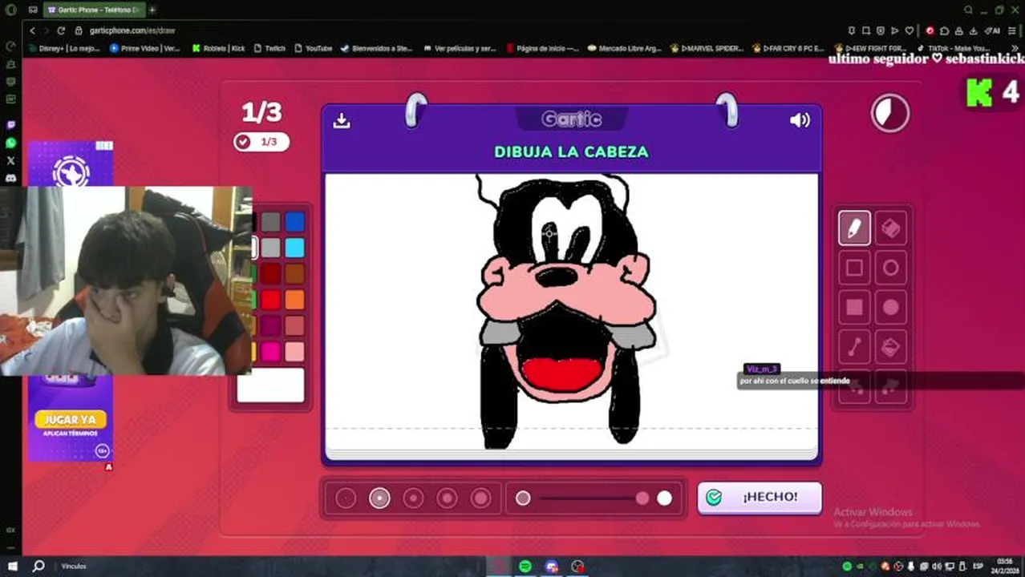Select the pencil drawing tool
This screenshot has height=577, width=1025.
point(854,228)
